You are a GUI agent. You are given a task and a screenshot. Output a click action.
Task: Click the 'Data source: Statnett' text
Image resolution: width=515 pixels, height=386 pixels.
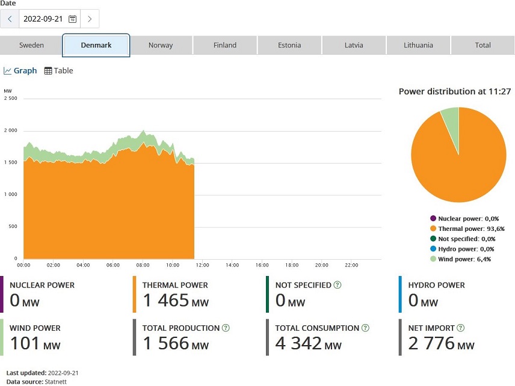point(37,382)
